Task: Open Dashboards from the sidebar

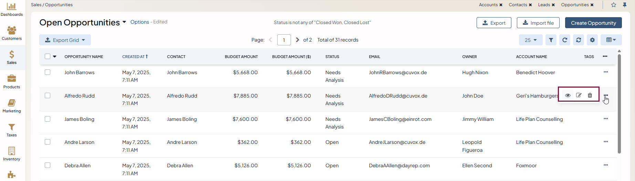Action: pyautogui.click(x=12, y=9)
